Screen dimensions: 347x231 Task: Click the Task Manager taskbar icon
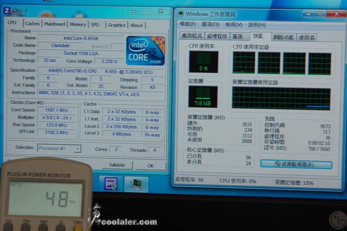(136, 184)
